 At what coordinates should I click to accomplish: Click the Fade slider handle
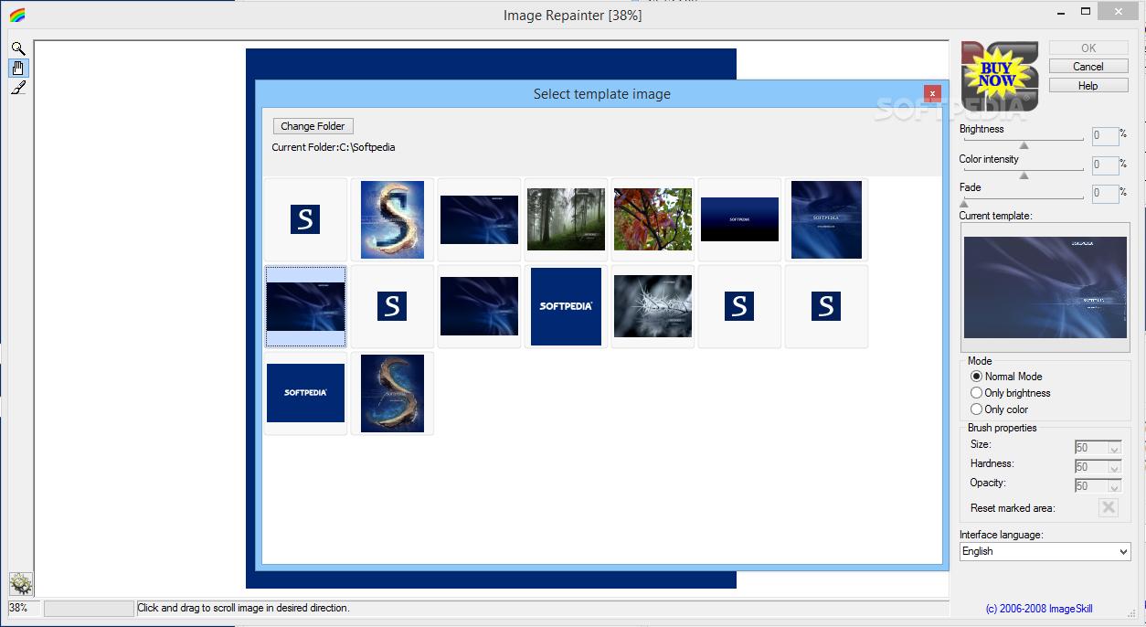(964, 204)
